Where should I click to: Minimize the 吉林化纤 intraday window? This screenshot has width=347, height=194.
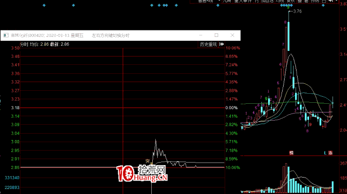coord(201,35)
